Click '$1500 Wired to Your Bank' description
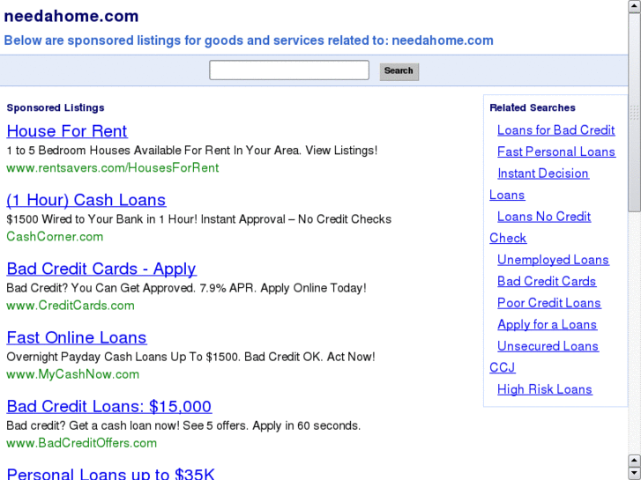Viewport: 641px width, 480px height. [198, 219]
